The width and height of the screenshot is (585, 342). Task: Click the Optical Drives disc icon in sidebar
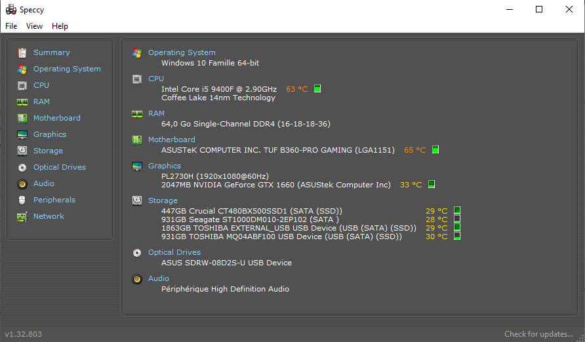[22, 168]
